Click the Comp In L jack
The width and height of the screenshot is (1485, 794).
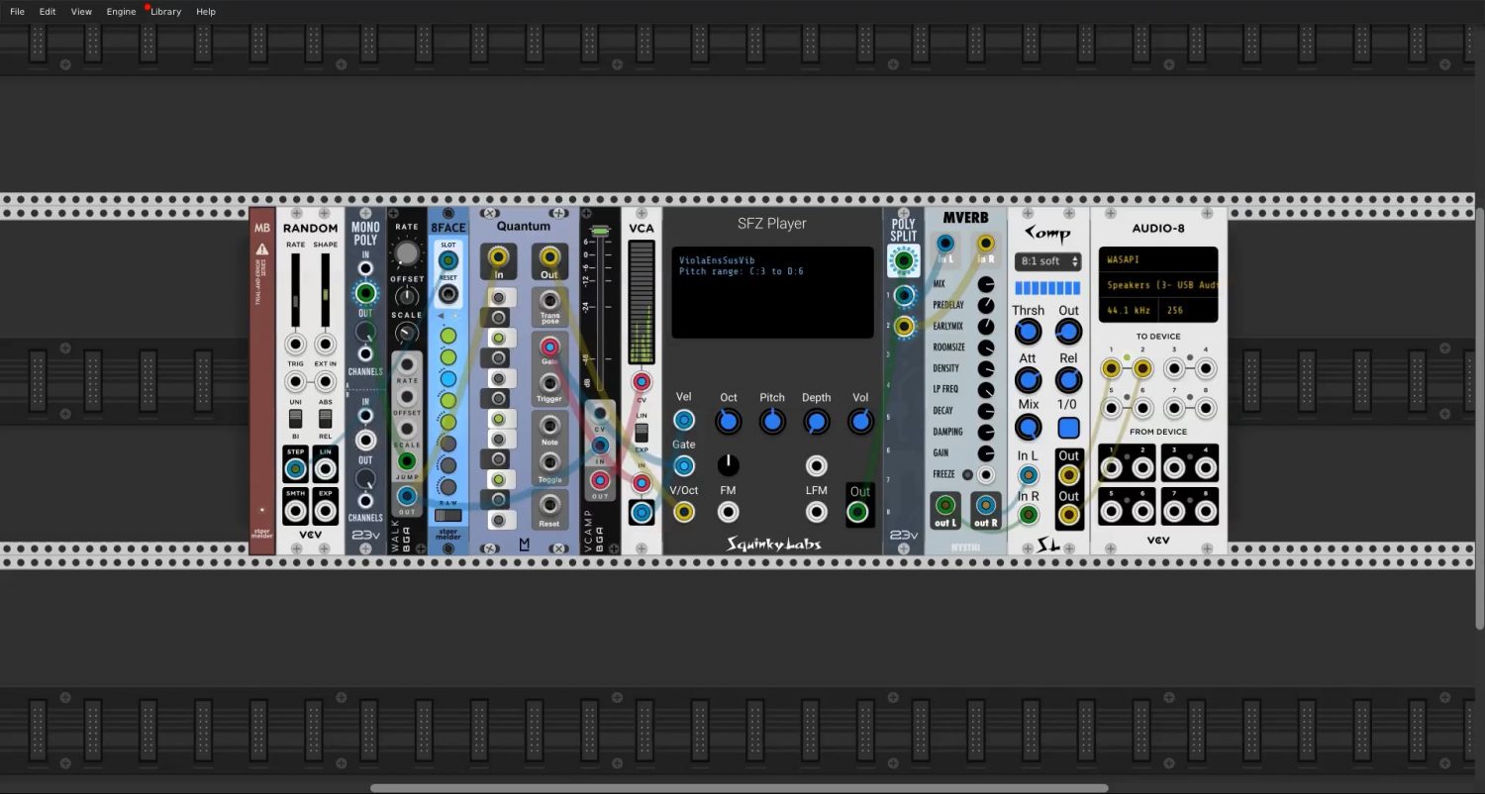coord(1029,476)
